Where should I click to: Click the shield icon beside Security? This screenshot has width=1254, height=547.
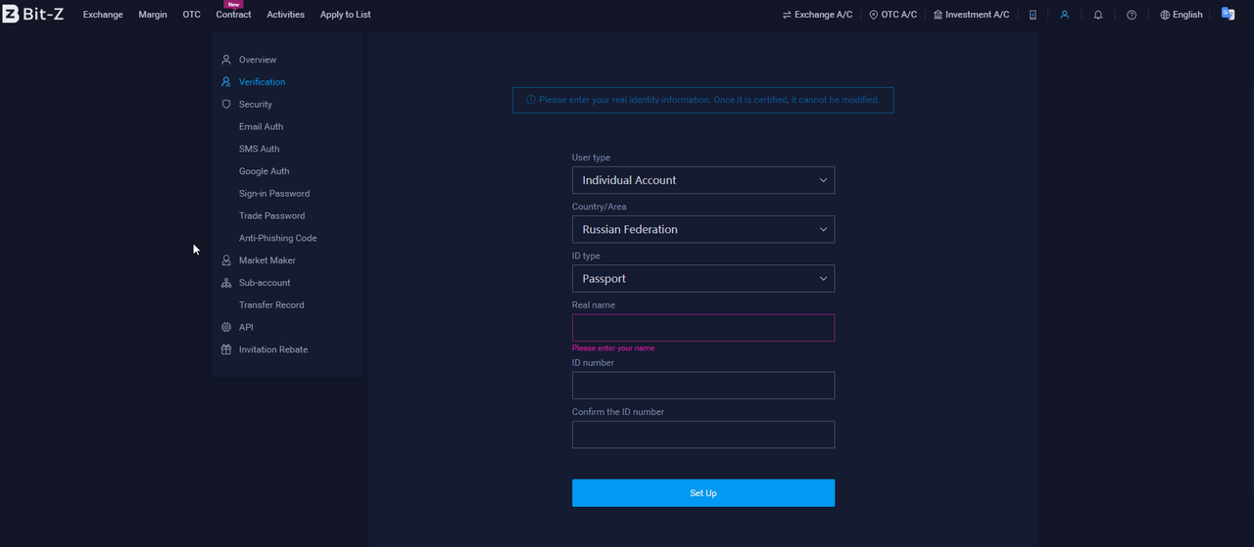(x=226, y=104)
